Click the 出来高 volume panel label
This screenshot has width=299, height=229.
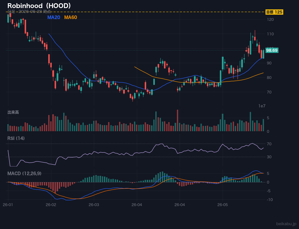pos(13,112)
